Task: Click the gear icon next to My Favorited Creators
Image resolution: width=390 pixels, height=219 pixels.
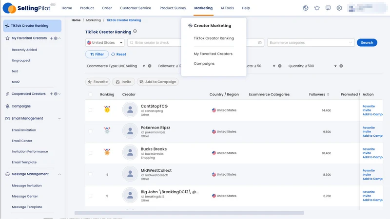Action: [x=56, y=38]
